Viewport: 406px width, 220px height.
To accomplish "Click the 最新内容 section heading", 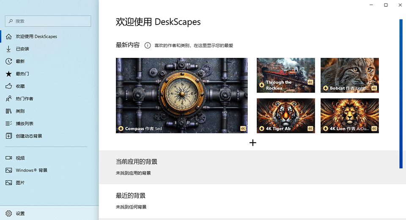I will pos(128,45).
